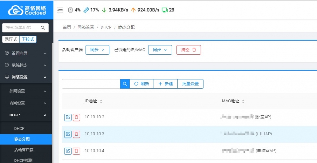Open 已绑定的IP/MAC 同步 dropdown
This screenshot has width=317, height=163.
pos(160,50)
